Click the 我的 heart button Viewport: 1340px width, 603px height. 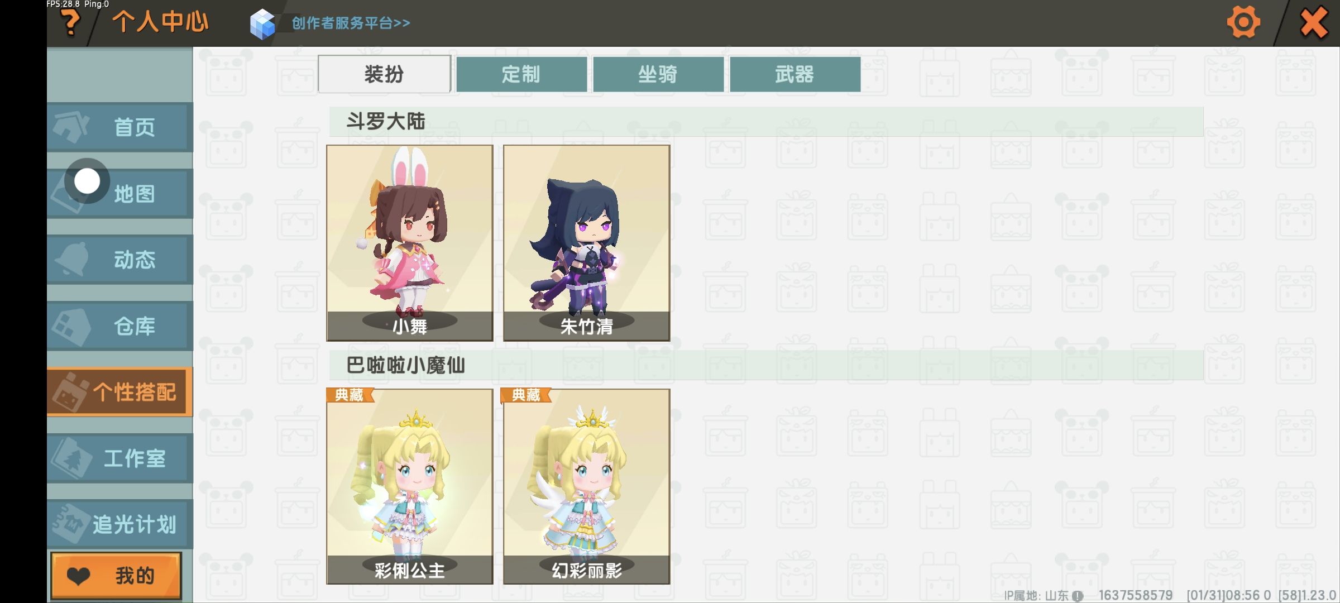pos(116,576)
